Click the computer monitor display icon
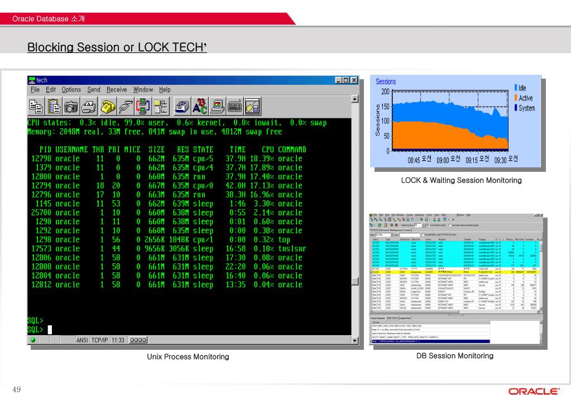Image resolution: width=571 pixels, height=395 pixels. (217, 107)
